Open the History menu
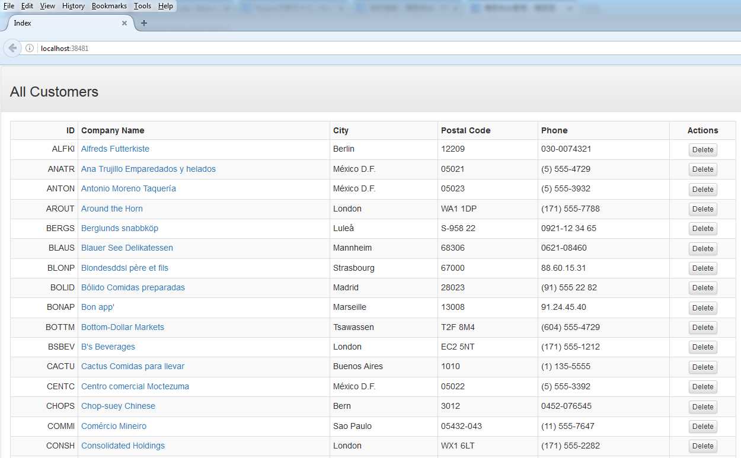Screen dimensions: 741x458 pos(74,6)
